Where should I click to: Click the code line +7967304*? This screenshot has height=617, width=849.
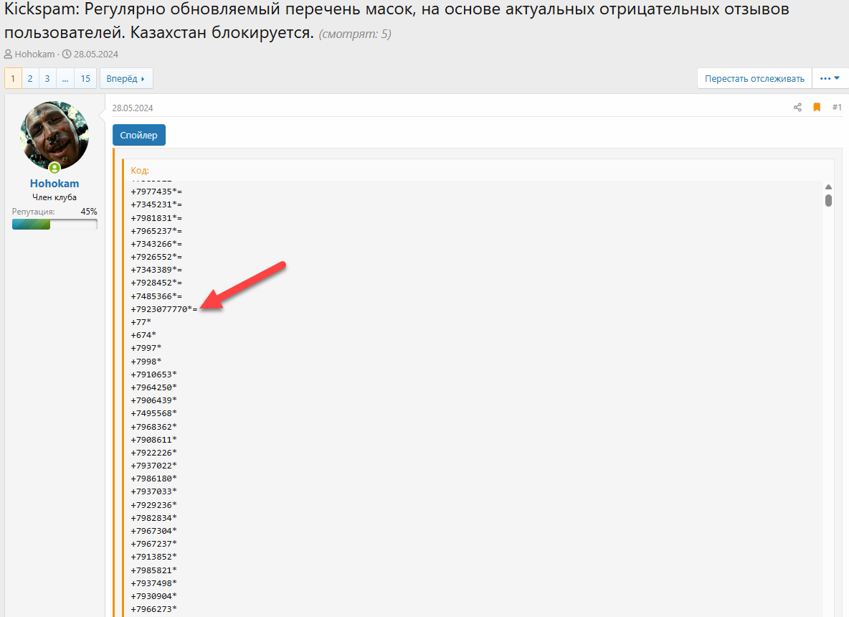[x=153, y=531]
